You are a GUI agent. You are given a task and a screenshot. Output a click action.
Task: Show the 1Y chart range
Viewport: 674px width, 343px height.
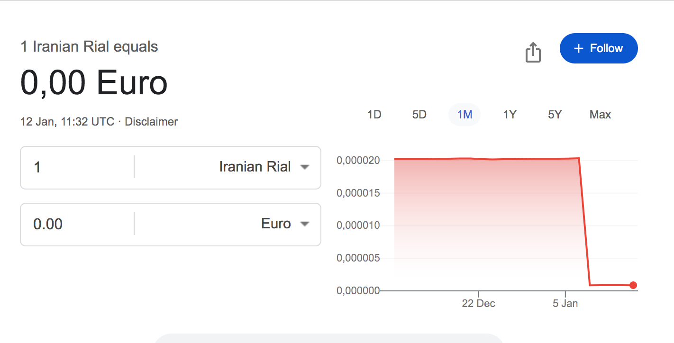510,115
